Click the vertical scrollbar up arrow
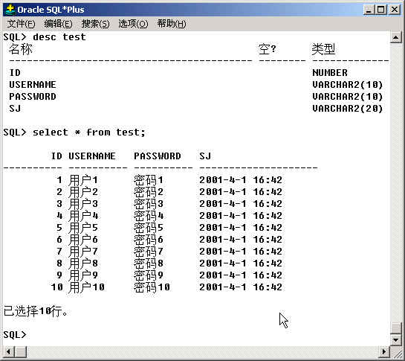Image resolution: width=405 pixels, height=361 pixels. pyautogui.click(x=395, y=38)
